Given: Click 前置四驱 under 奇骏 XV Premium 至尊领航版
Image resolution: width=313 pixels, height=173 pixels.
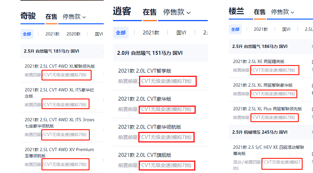Looking at the screenshot, I should coord(33,164).
